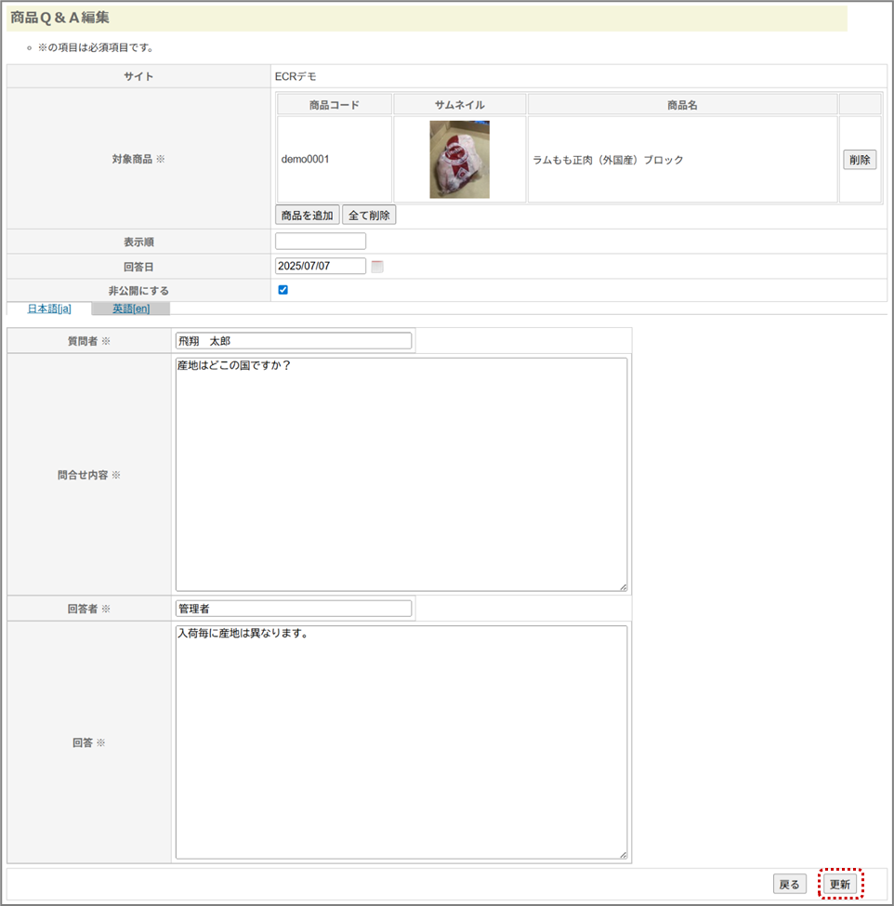Click the 質問者 name field
This screenshot has height=906, width=894.
(x=293, y=341)
